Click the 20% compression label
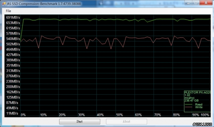 62,115
